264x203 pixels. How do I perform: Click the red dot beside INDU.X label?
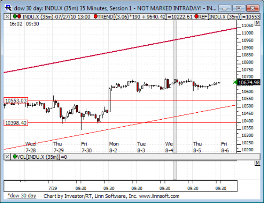pos(19,16)
